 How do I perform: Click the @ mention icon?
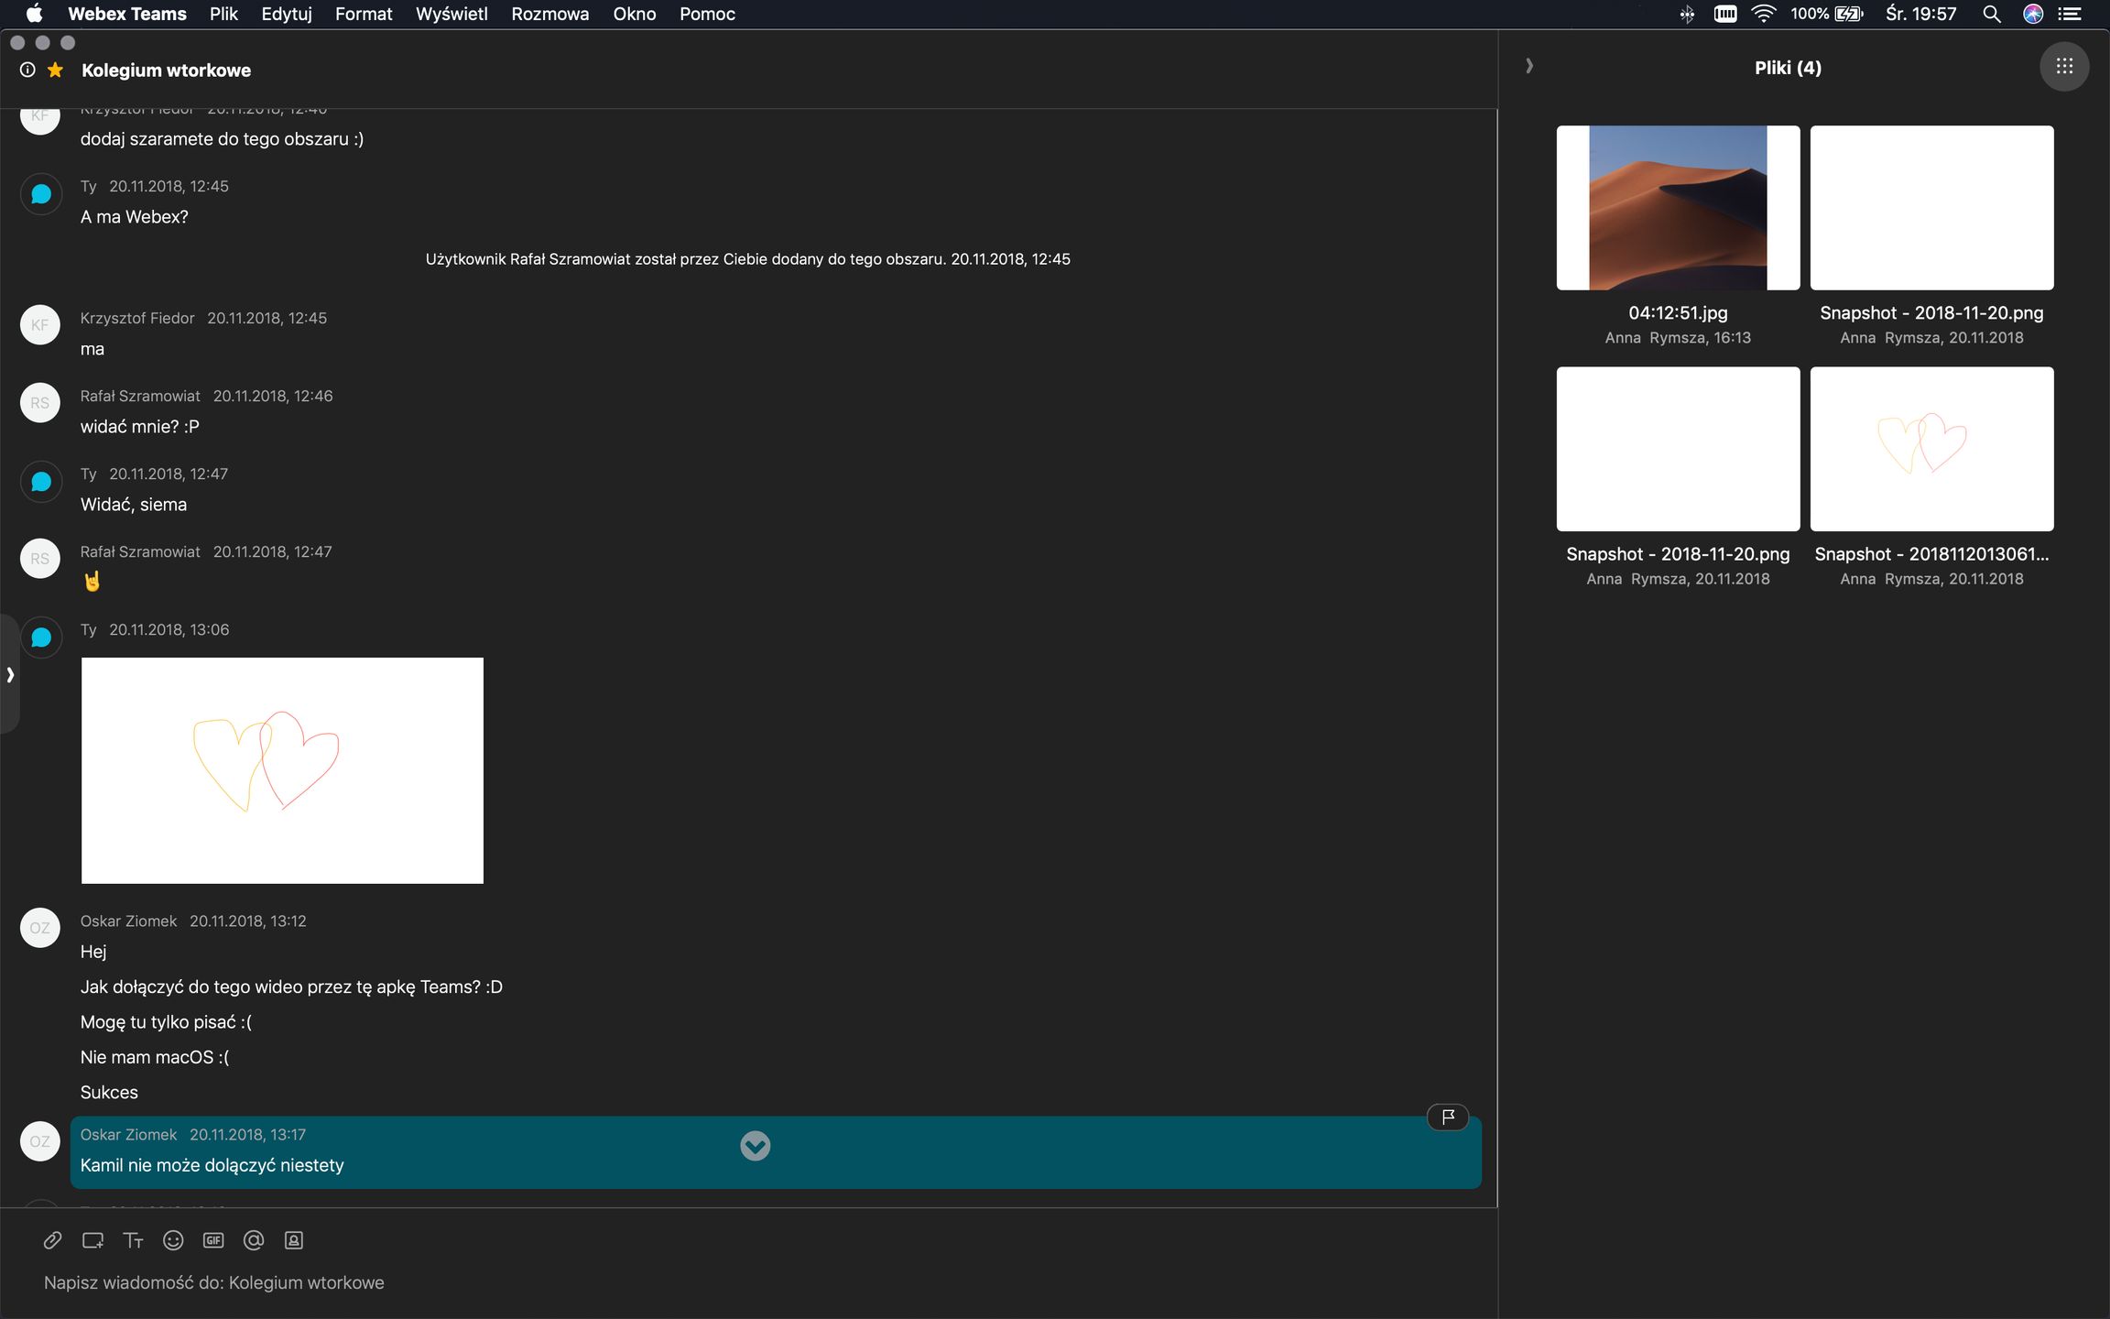[x=254, y=1240]
